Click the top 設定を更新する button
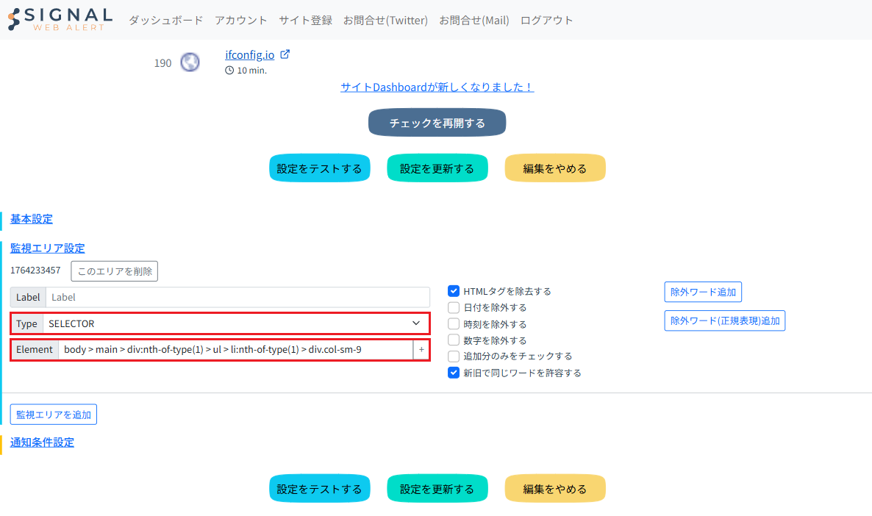 [437, 168]
